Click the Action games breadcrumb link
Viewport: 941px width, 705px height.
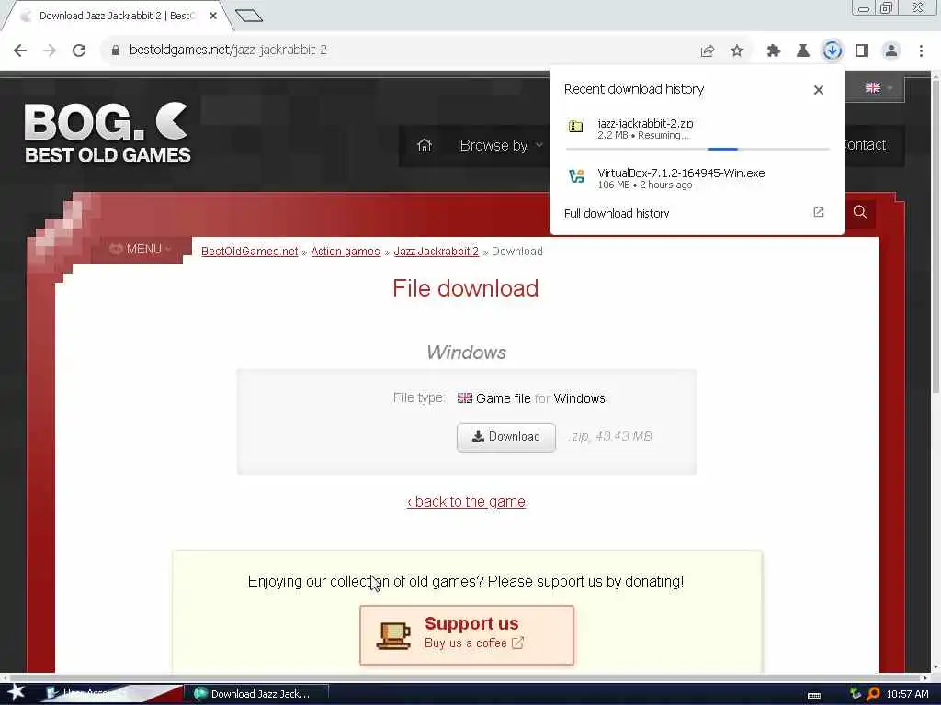[346, 252]
